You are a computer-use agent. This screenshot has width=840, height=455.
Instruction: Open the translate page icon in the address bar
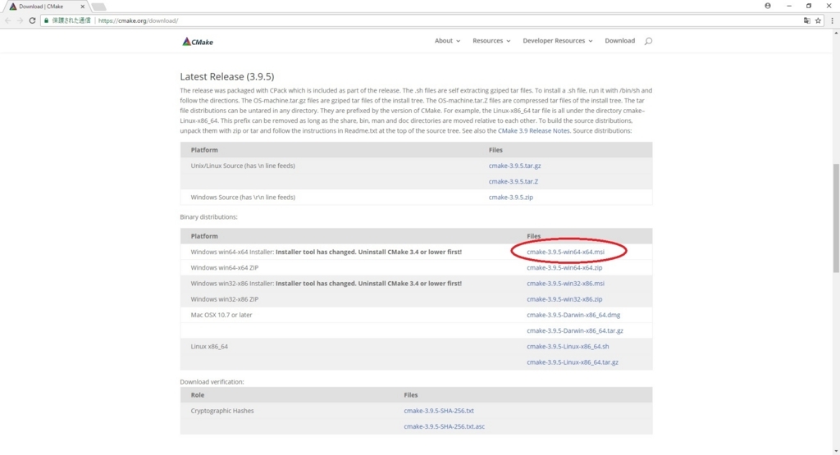coord(807,20)
